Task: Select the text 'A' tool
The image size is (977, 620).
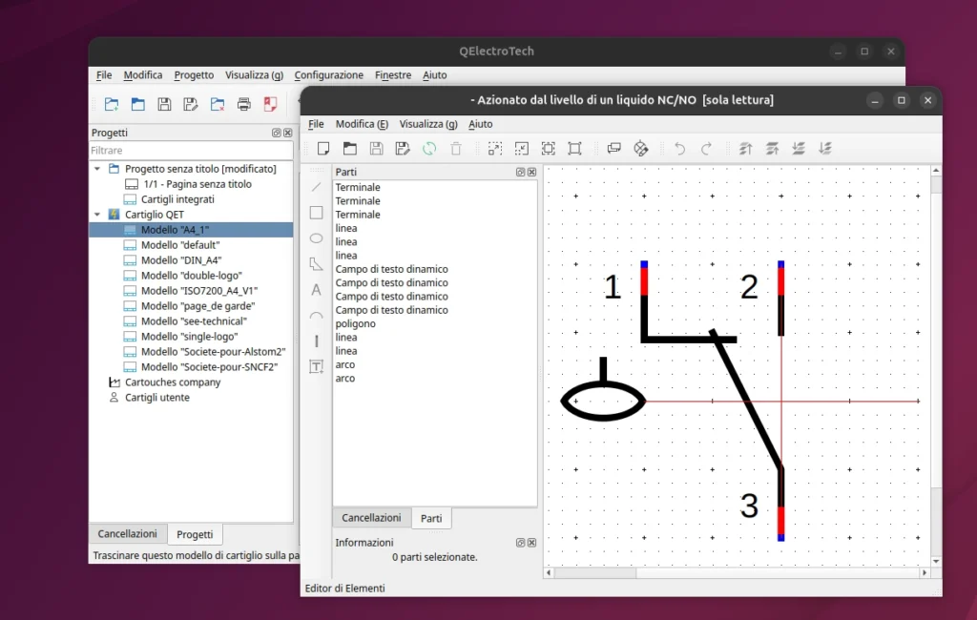Action: click(317, 290)
